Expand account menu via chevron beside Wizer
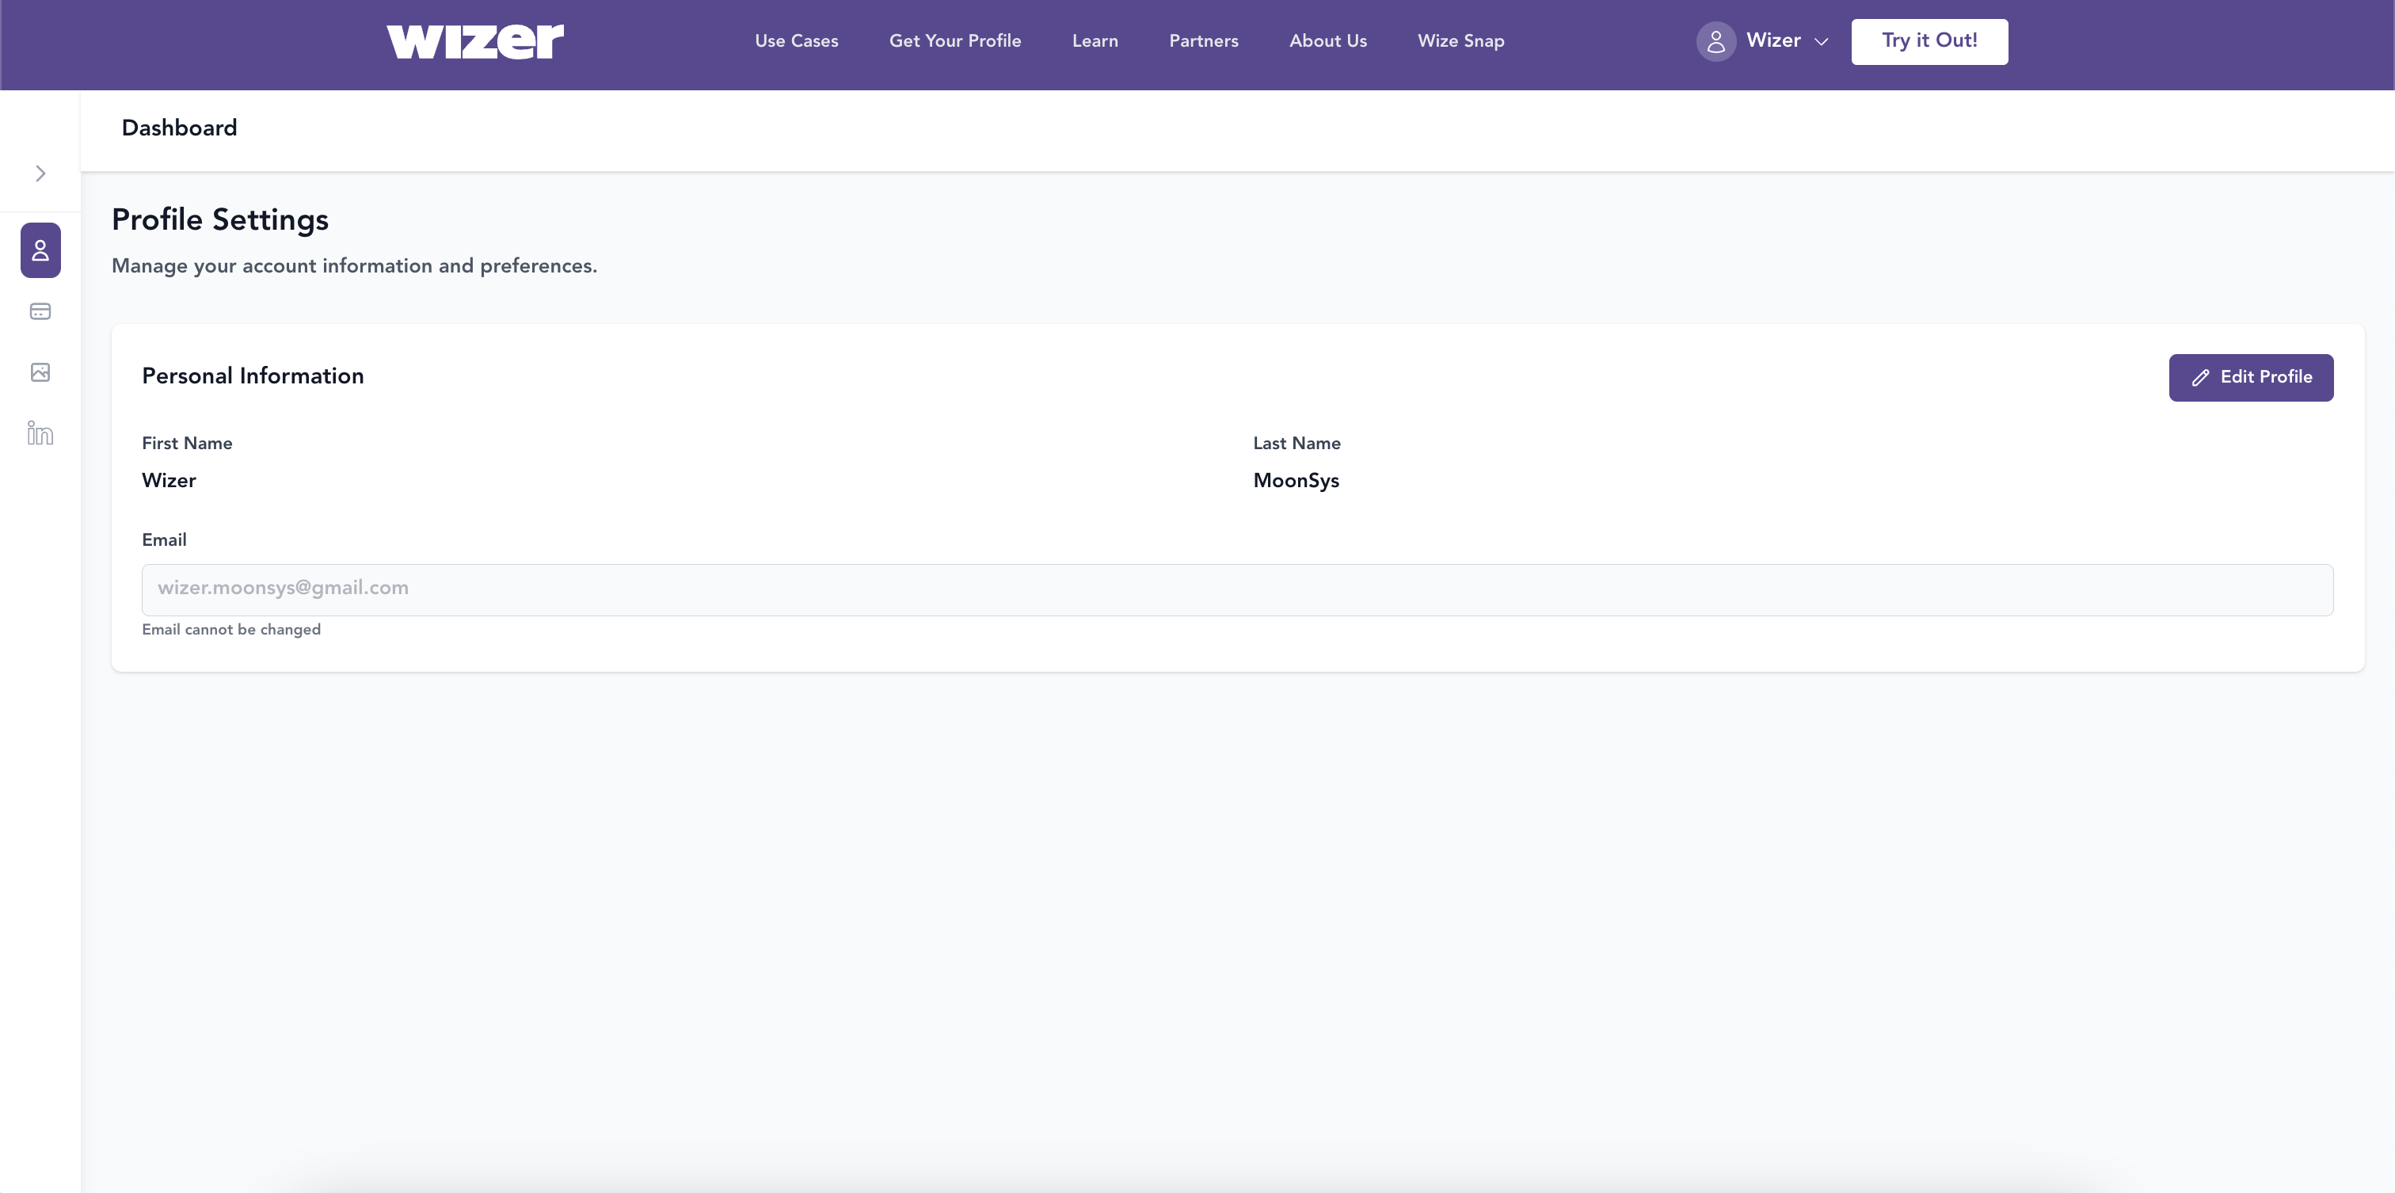The height and width of the screenshot is (1193, 2395). [x=1822, y=42]
